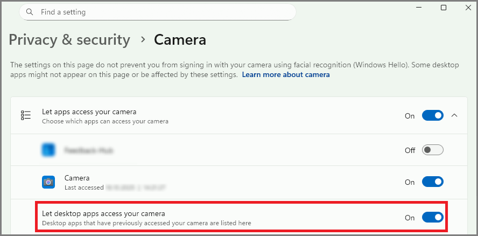The height and width of the screenshot is (236, 478).
Task: Click the Let desktop apps access your camera text
Action: coord(103,214)
